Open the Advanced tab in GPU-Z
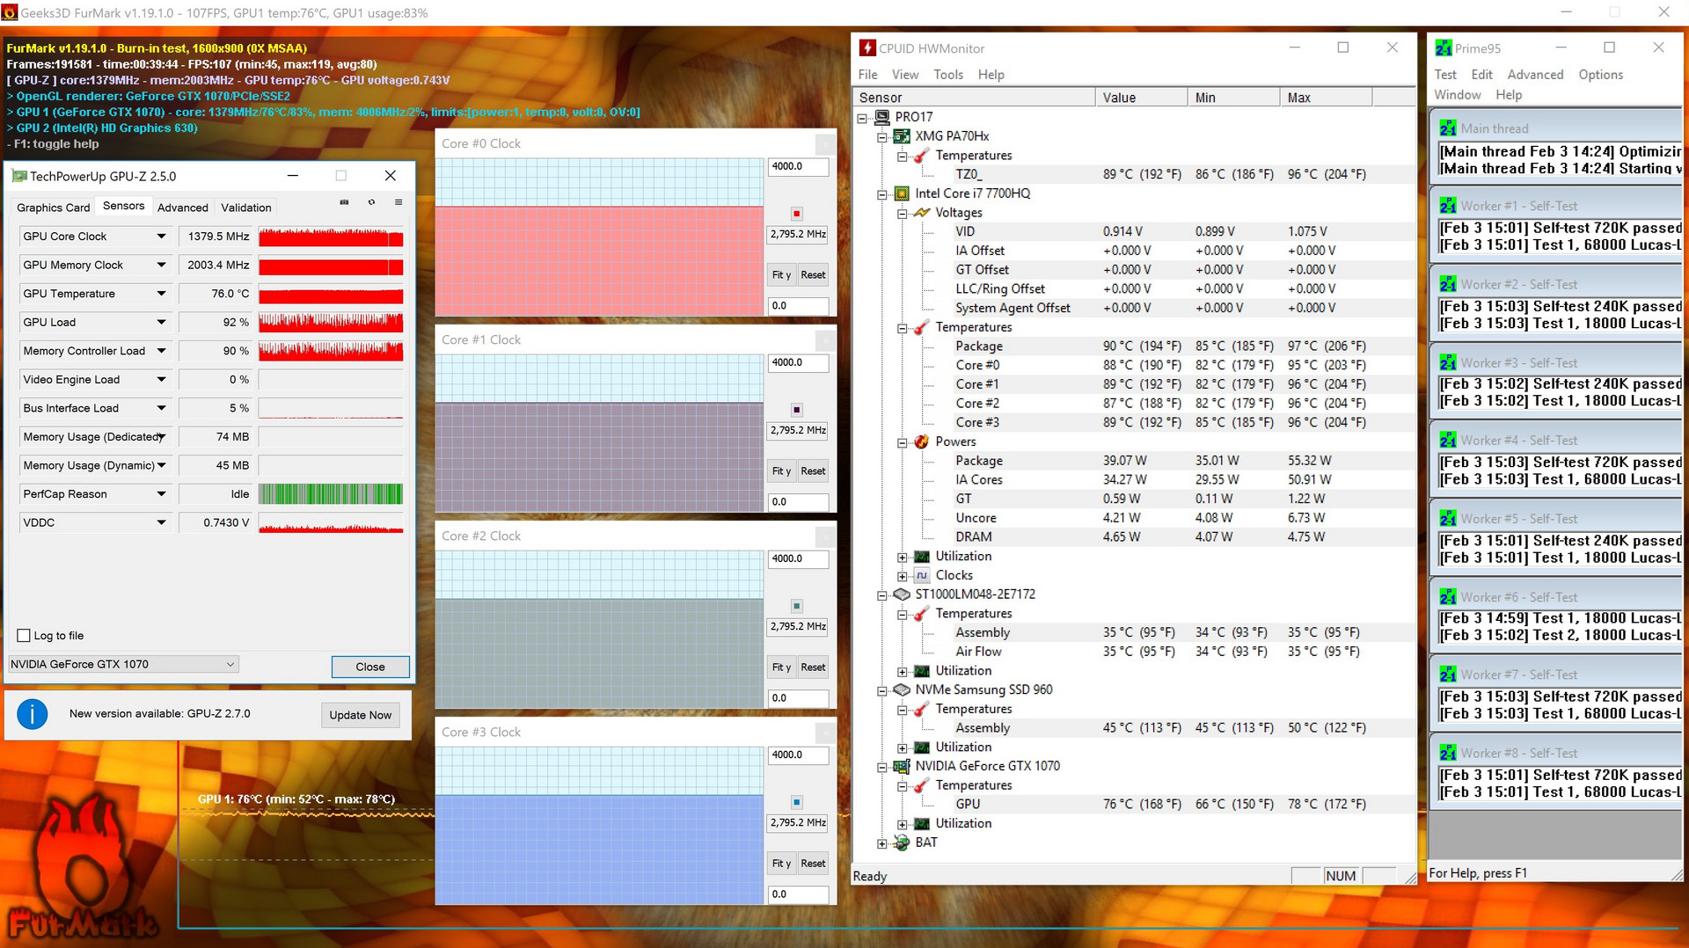 [x=183, y=208]
